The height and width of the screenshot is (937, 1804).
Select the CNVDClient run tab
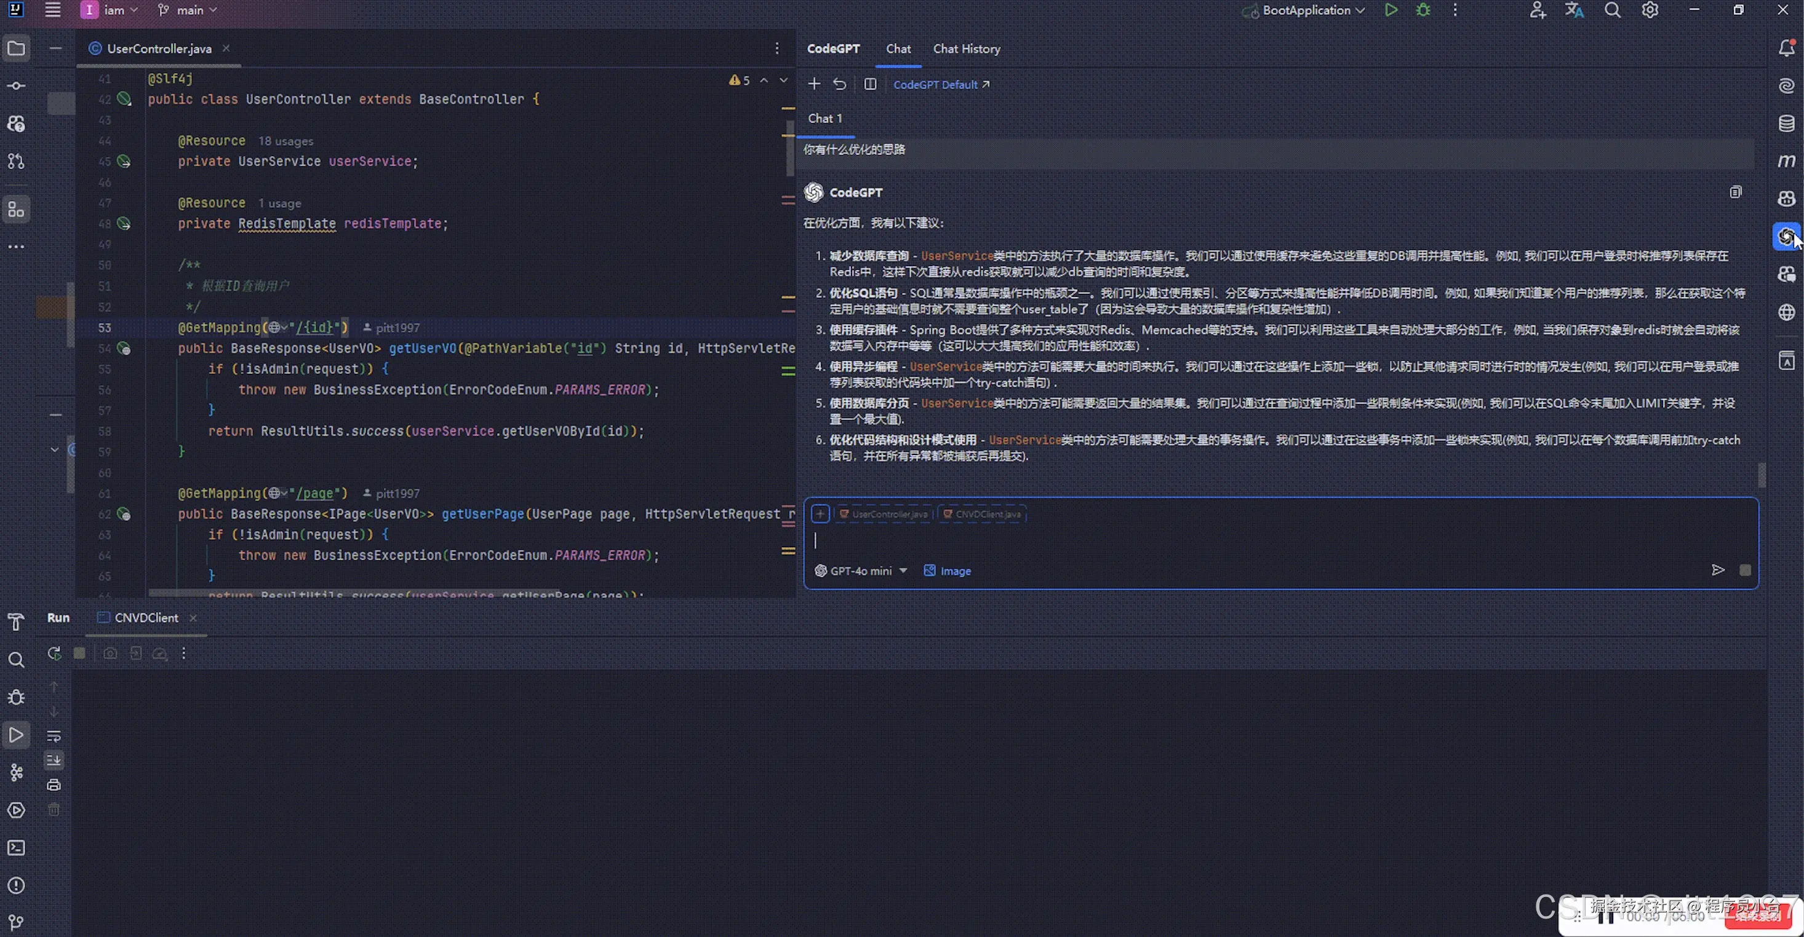(146, 617)
